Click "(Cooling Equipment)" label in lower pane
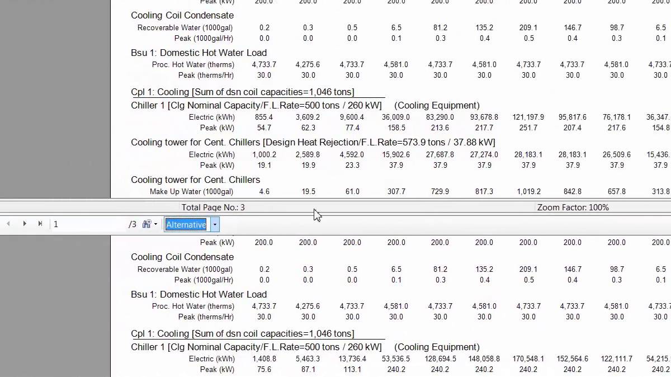This screenshot has width=671, height=377. tap(437, 347)
